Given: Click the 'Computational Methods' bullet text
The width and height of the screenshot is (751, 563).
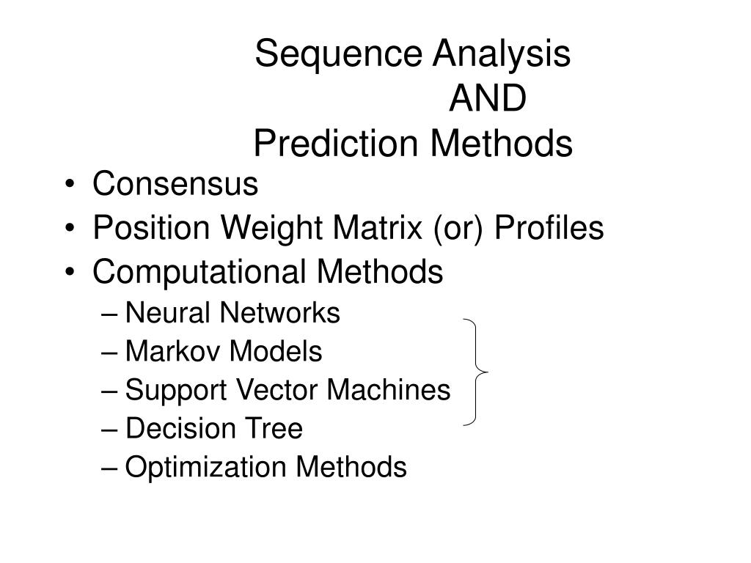Looking at the screenshot, I should [x=268, y=272].
